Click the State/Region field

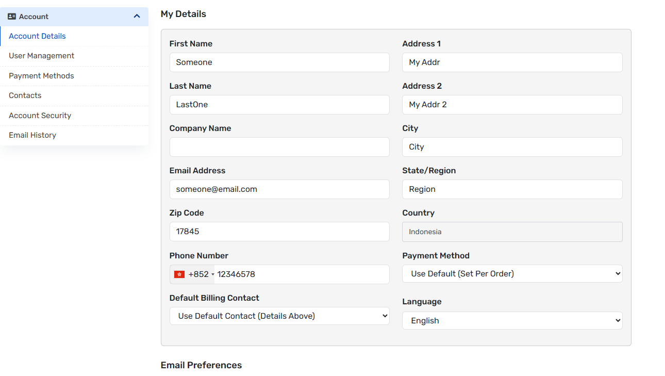[512, 189]
